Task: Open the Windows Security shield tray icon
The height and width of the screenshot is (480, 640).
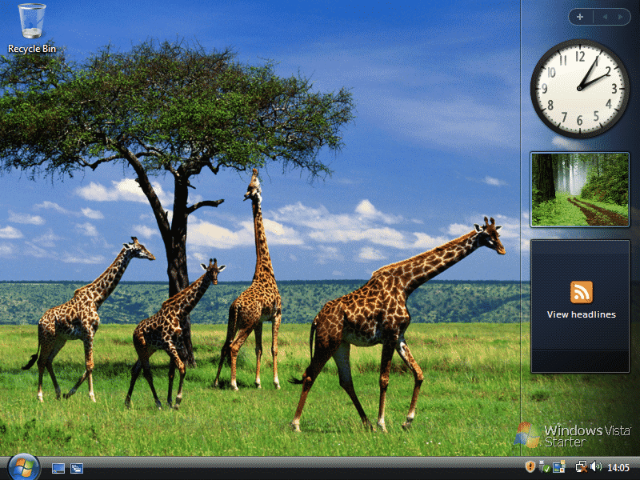Action: (530, 467)
